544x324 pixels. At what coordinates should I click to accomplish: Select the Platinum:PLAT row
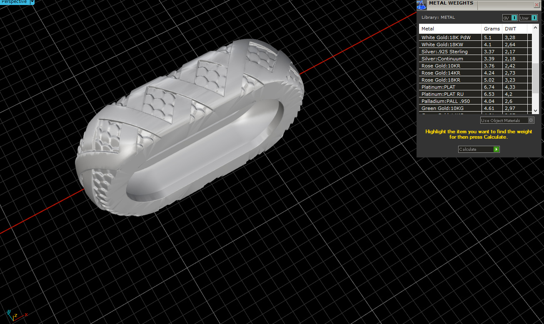click(x=476, y=87)
